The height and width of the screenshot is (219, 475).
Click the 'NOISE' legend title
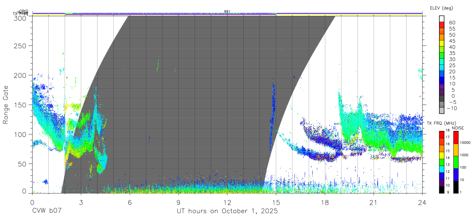tap(458, 128)
